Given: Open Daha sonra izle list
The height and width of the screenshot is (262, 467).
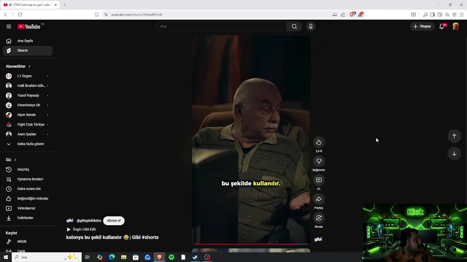Looking at the screenshot, I should pyautogui.click(x=29, y=189).
